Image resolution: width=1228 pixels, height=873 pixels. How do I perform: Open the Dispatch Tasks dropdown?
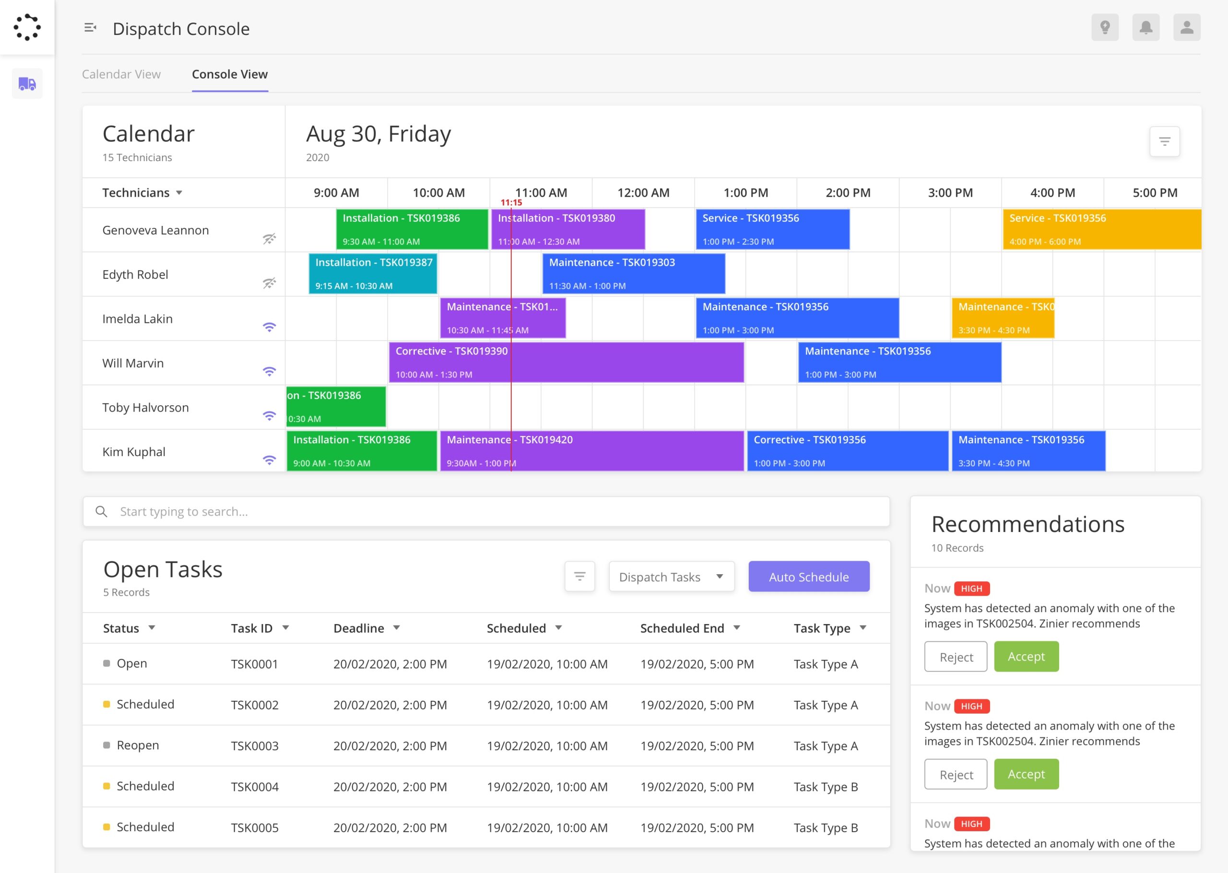click(671, 576)
